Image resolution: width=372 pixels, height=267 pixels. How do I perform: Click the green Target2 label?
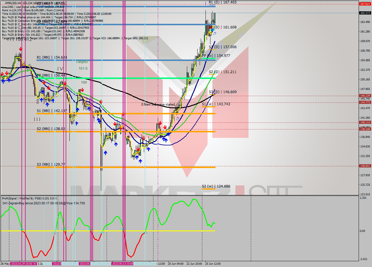point(82,62)
